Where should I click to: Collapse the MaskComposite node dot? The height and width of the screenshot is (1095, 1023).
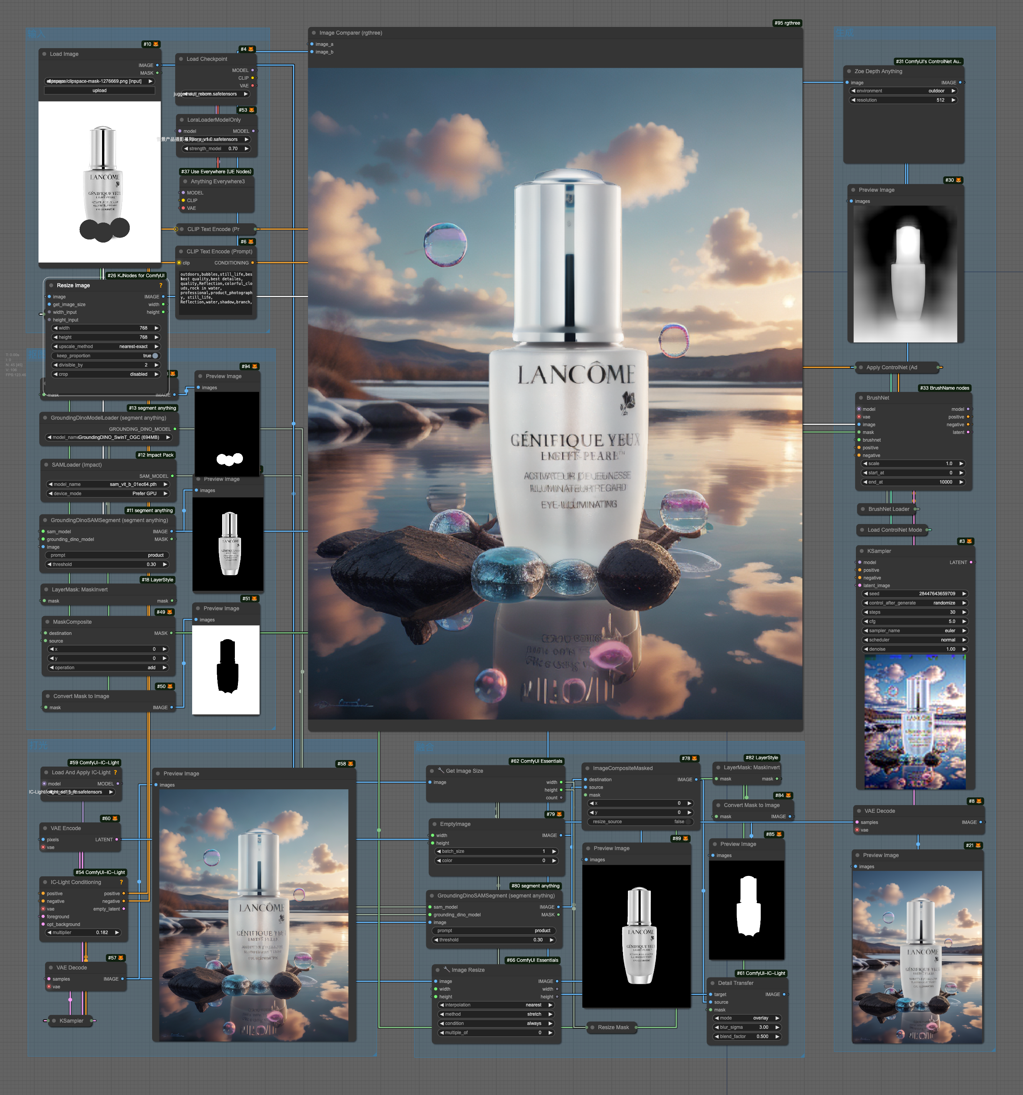[x=47, y=622]
